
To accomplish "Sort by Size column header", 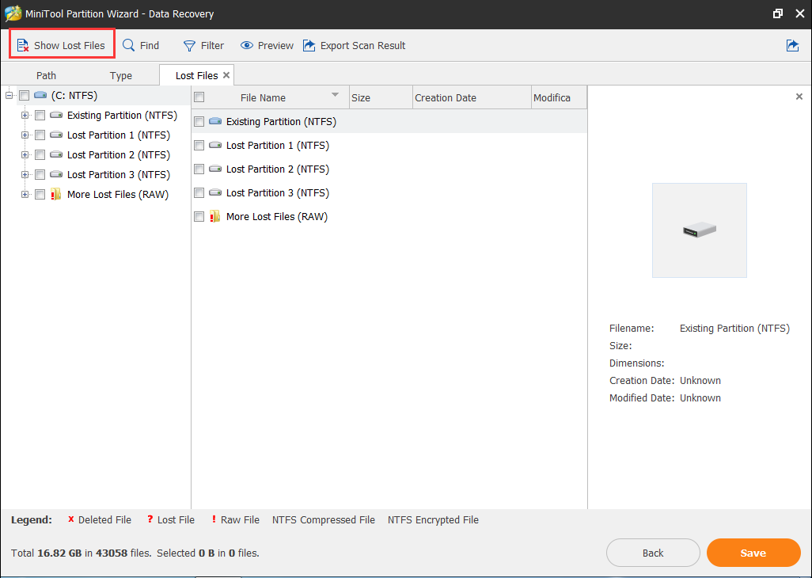I will coord(381,98).
